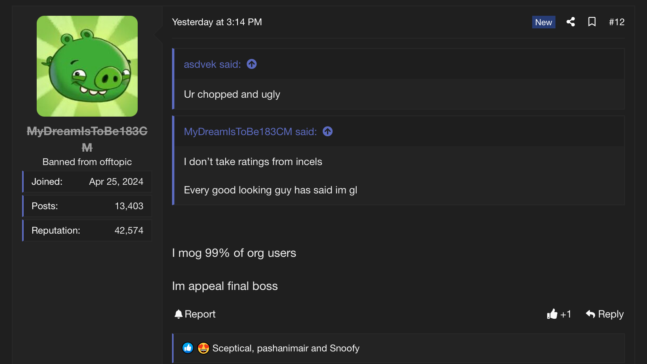Viewport: 647px width, 364px height.
Task: Click the 'asdvek said:' quote link
Action: tap(212, 64)
